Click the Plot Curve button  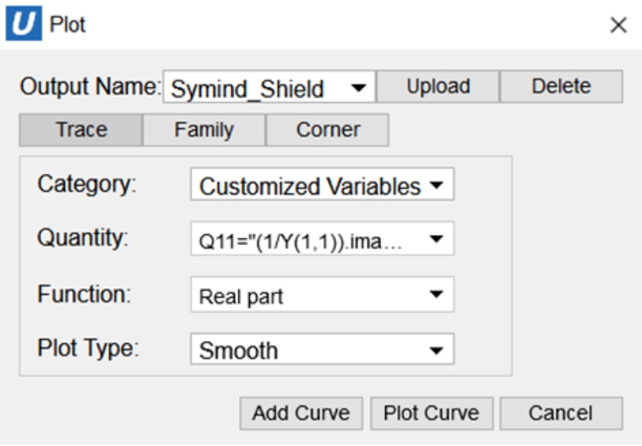[431, 413]
